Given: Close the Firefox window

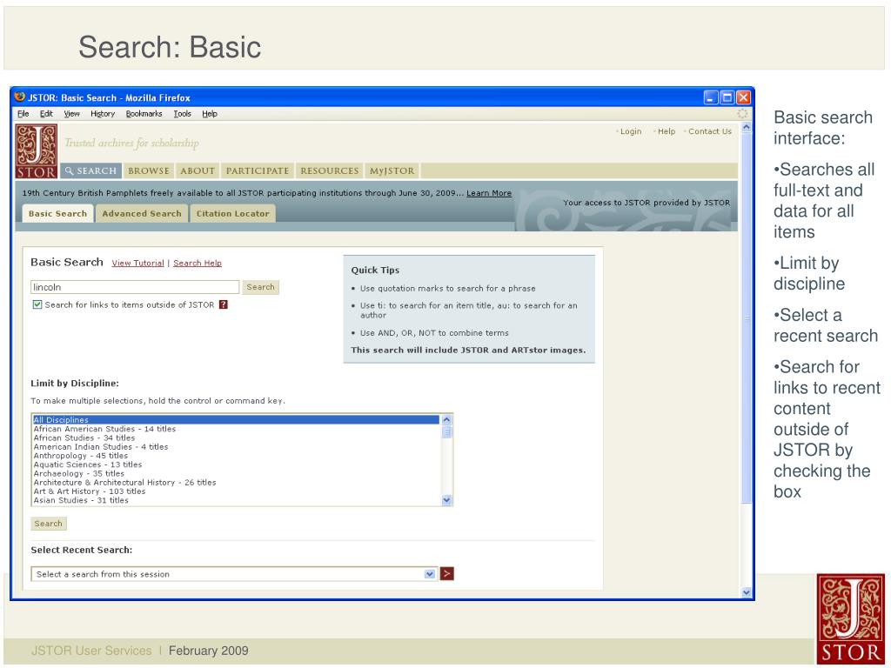Looking at the screenshot, I should coord(743,97).
